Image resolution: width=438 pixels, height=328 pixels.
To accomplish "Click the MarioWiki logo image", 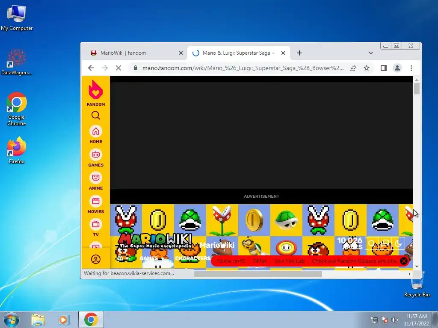I will point(155,241).
